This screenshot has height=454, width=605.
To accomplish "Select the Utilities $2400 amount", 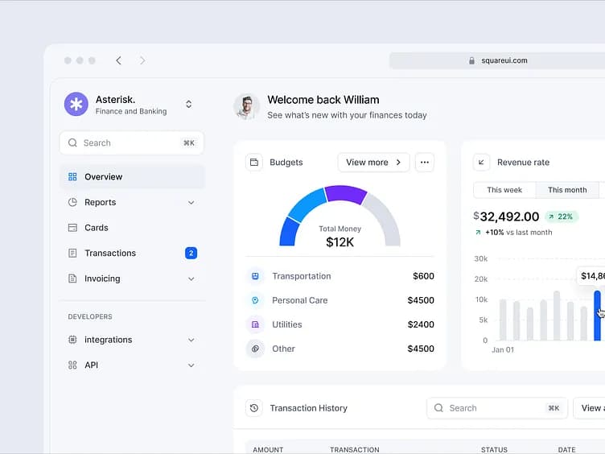I will coord(421,324).
